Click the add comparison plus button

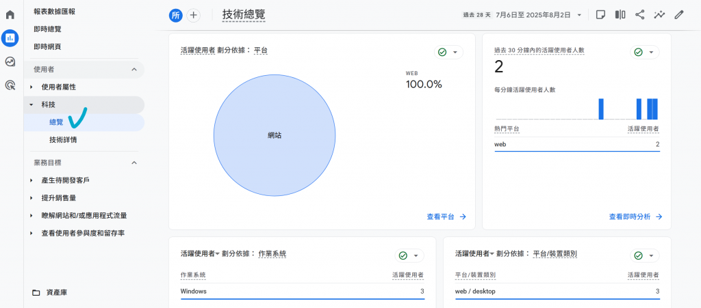[194, 15]
